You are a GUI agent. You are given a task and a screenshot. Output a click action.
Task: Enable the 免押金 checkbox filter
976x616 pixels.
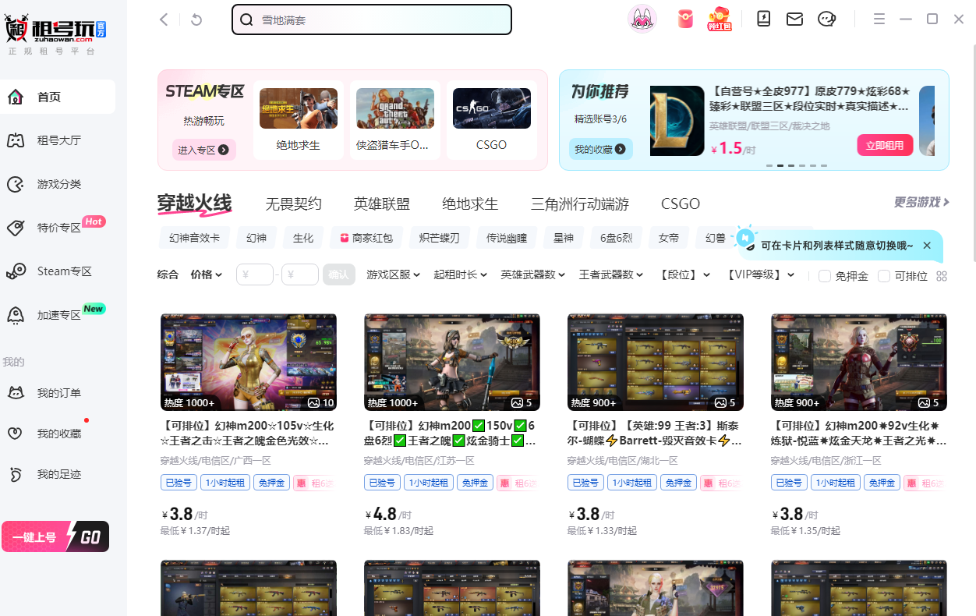pyautogui.click(x=825, y=276)
